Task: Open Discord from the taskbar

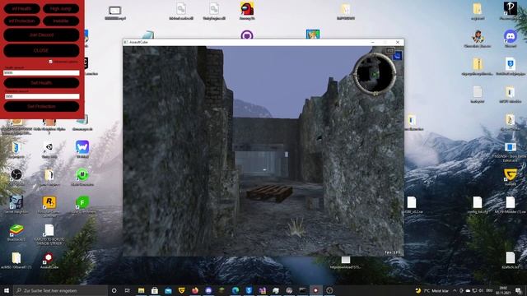Action: click(x=208, y=290)
